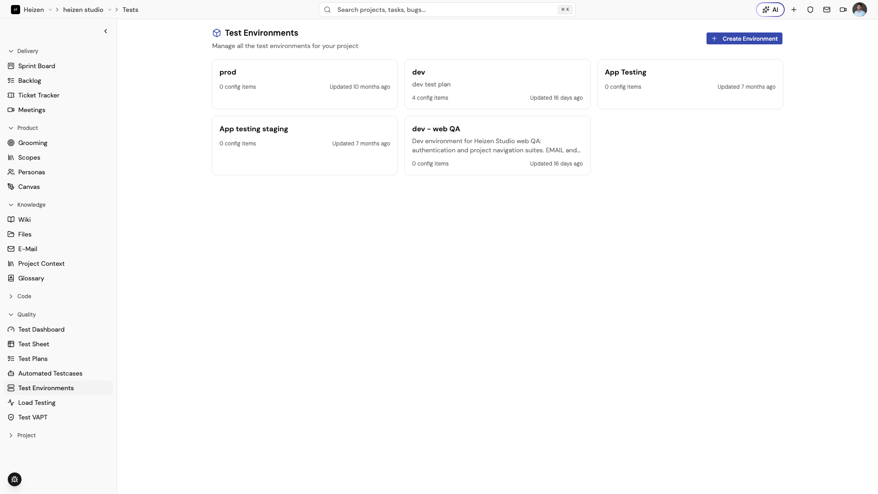Image resolution: width=878 pixels, height=494 pixels.
Task: Open the shield icon in top bar
Action: (x=810, y=10)
